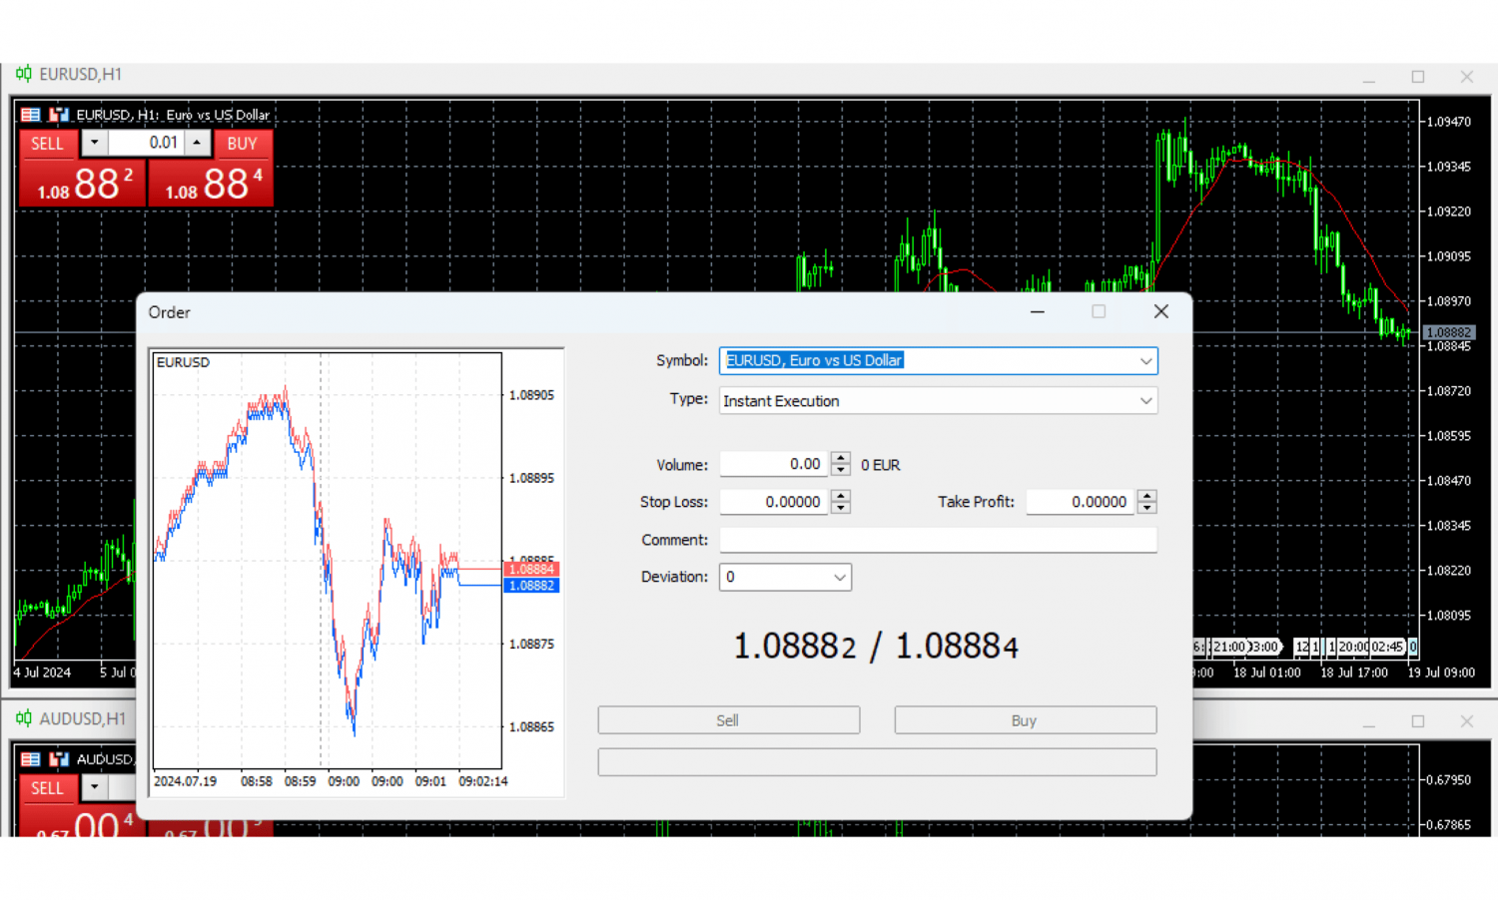Click the Stop Loss stepper arrows

[x=841, y=502]
